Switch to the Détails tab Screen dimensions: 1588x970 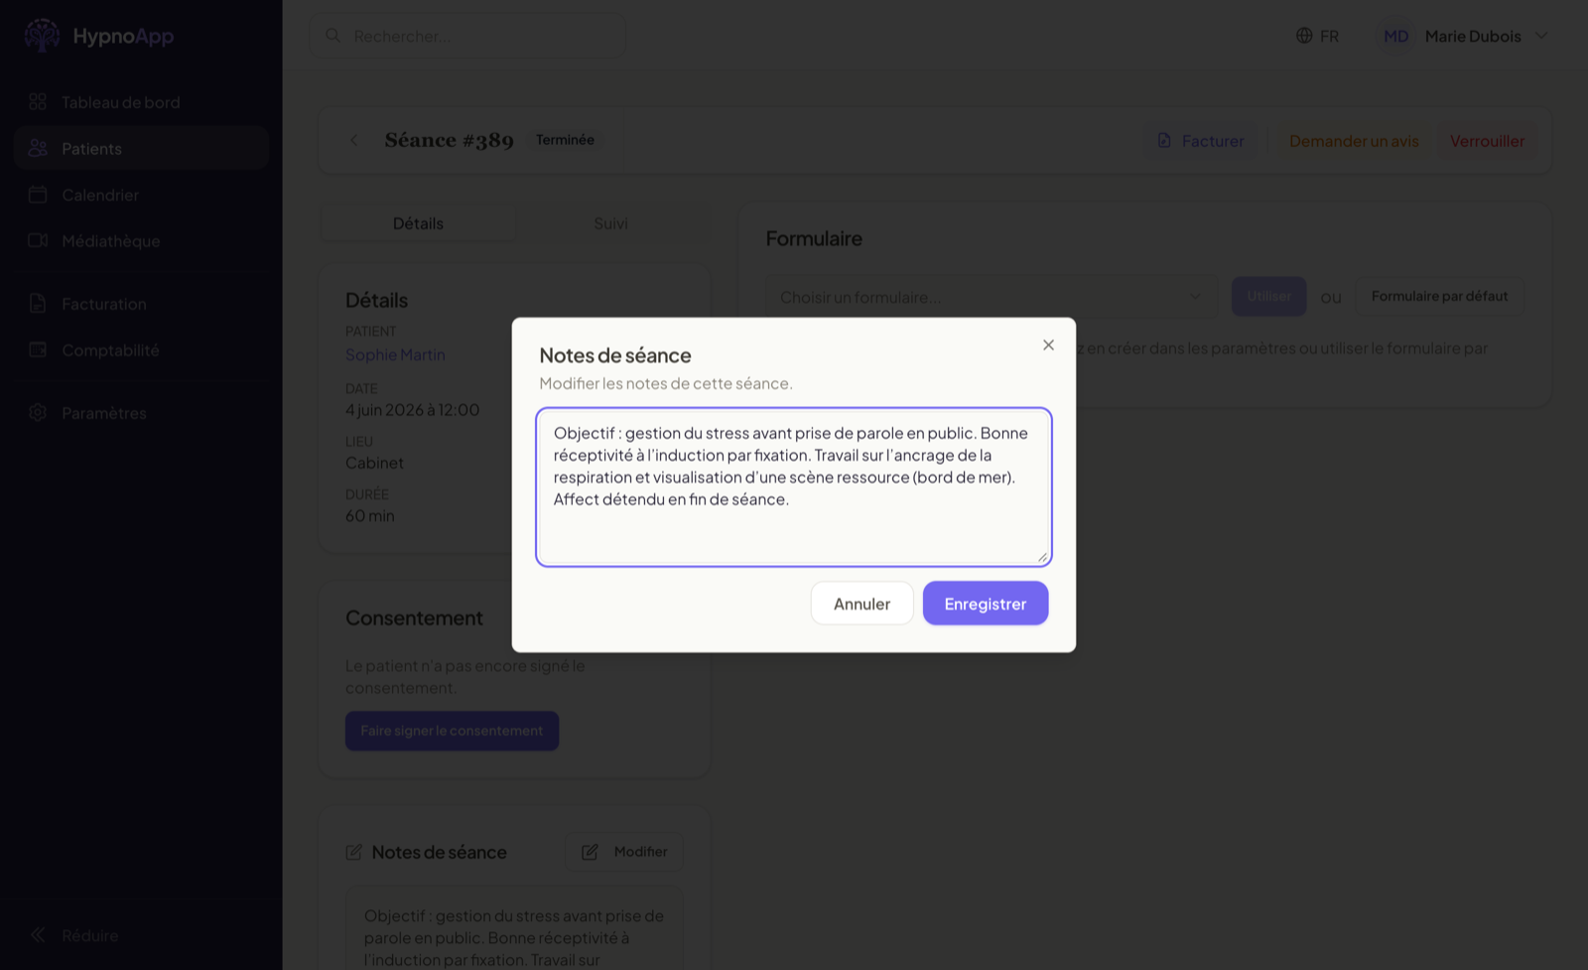[x=418, y=223]
